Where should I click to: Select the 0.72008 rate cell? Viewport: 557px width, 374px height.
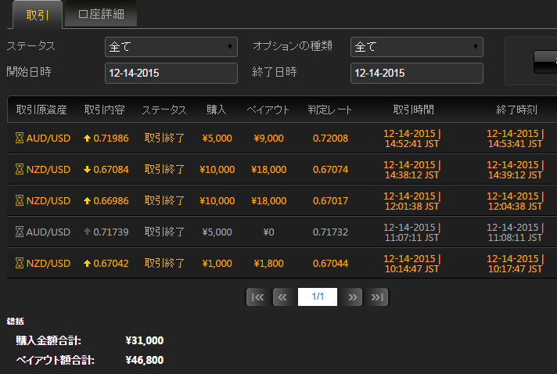tap(330, 138)
